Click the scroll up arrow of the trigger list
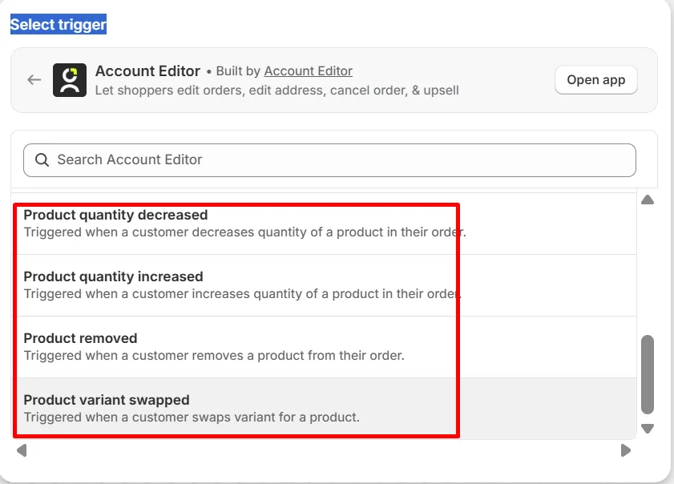 tap(648, 200)
